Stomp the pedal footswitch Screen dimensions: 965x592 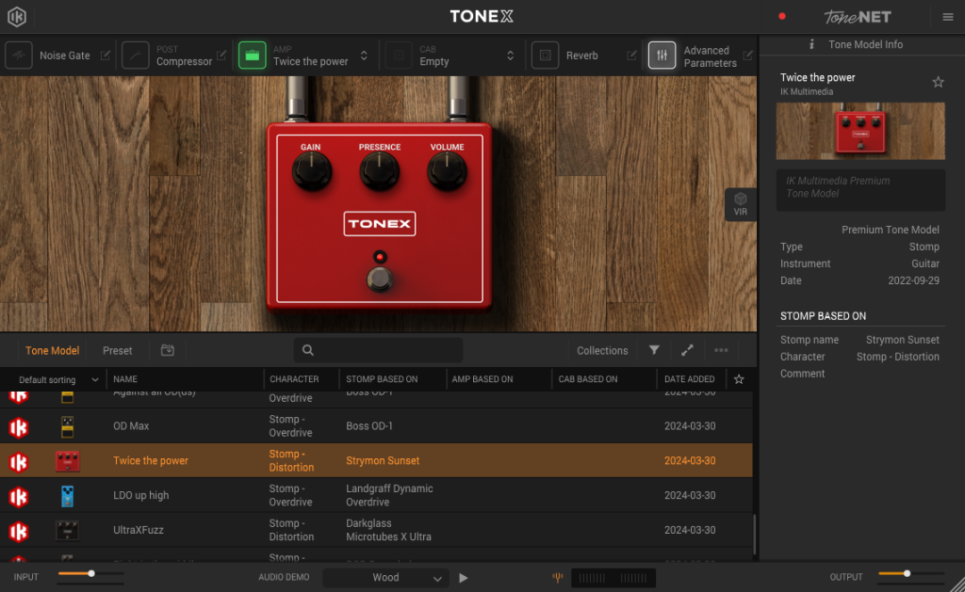pyautogui.click(x=380, y=280)
